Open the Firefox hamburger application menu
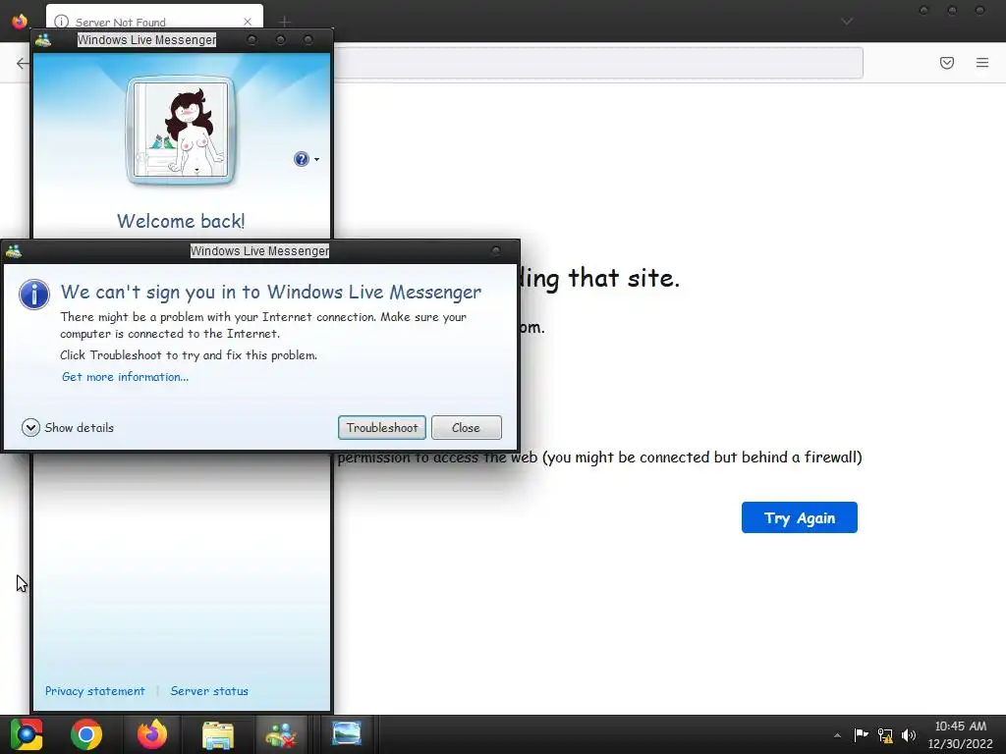The width and height of the screenshot is (1006, 754). pos(982,62)
